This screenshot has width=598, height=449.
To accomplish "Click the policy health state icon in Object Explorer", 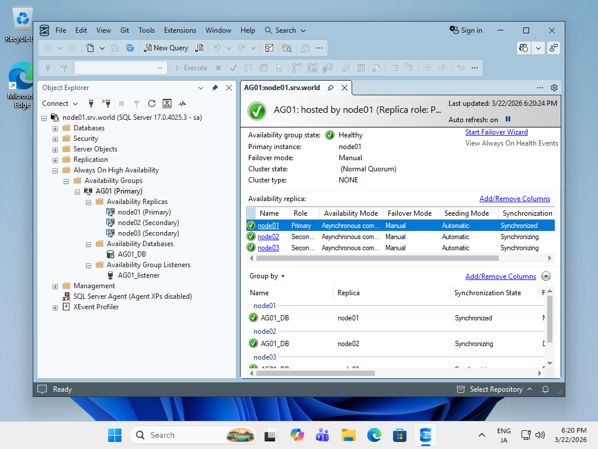I will (x=167, y=103).
